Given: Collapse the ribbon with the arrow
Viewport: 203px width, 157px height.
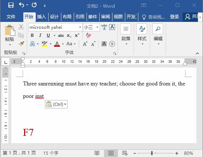Looking at the screenshot, I should 197,53.
